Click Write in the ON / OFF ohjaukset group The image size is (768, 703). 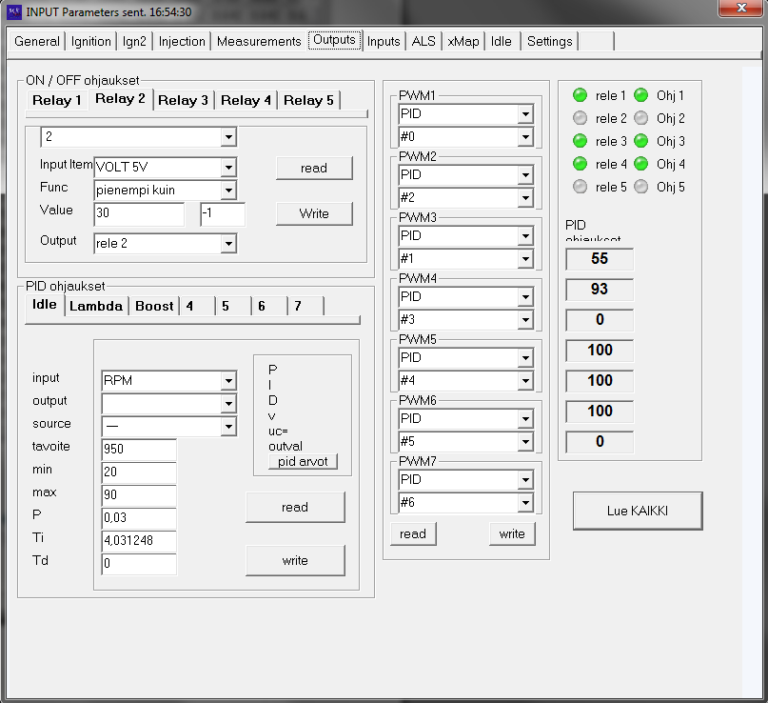(x=314, y=213)
